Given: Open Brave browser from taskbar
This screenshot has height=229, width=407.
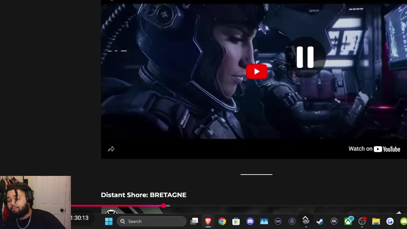Looking at the screenshot, I should [208, 221].
